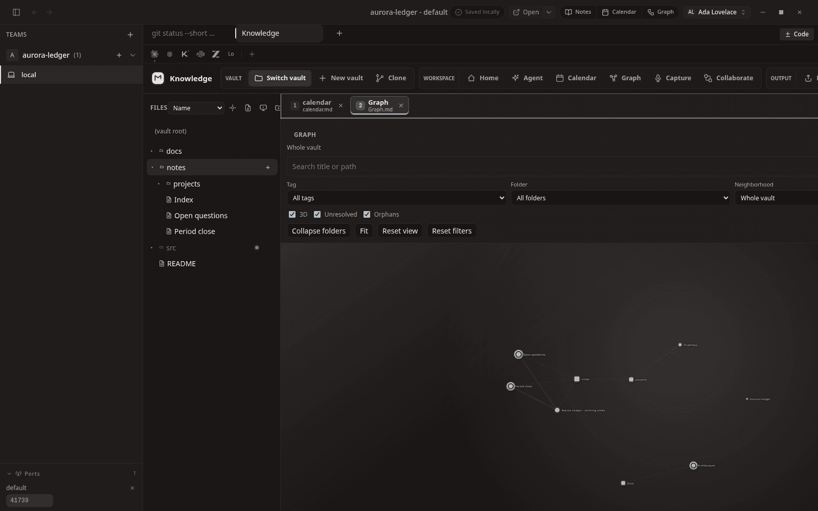Select the knot-shaped agent icon
The height and width of the screenshot is (511, 818).
tap(170, 54)
